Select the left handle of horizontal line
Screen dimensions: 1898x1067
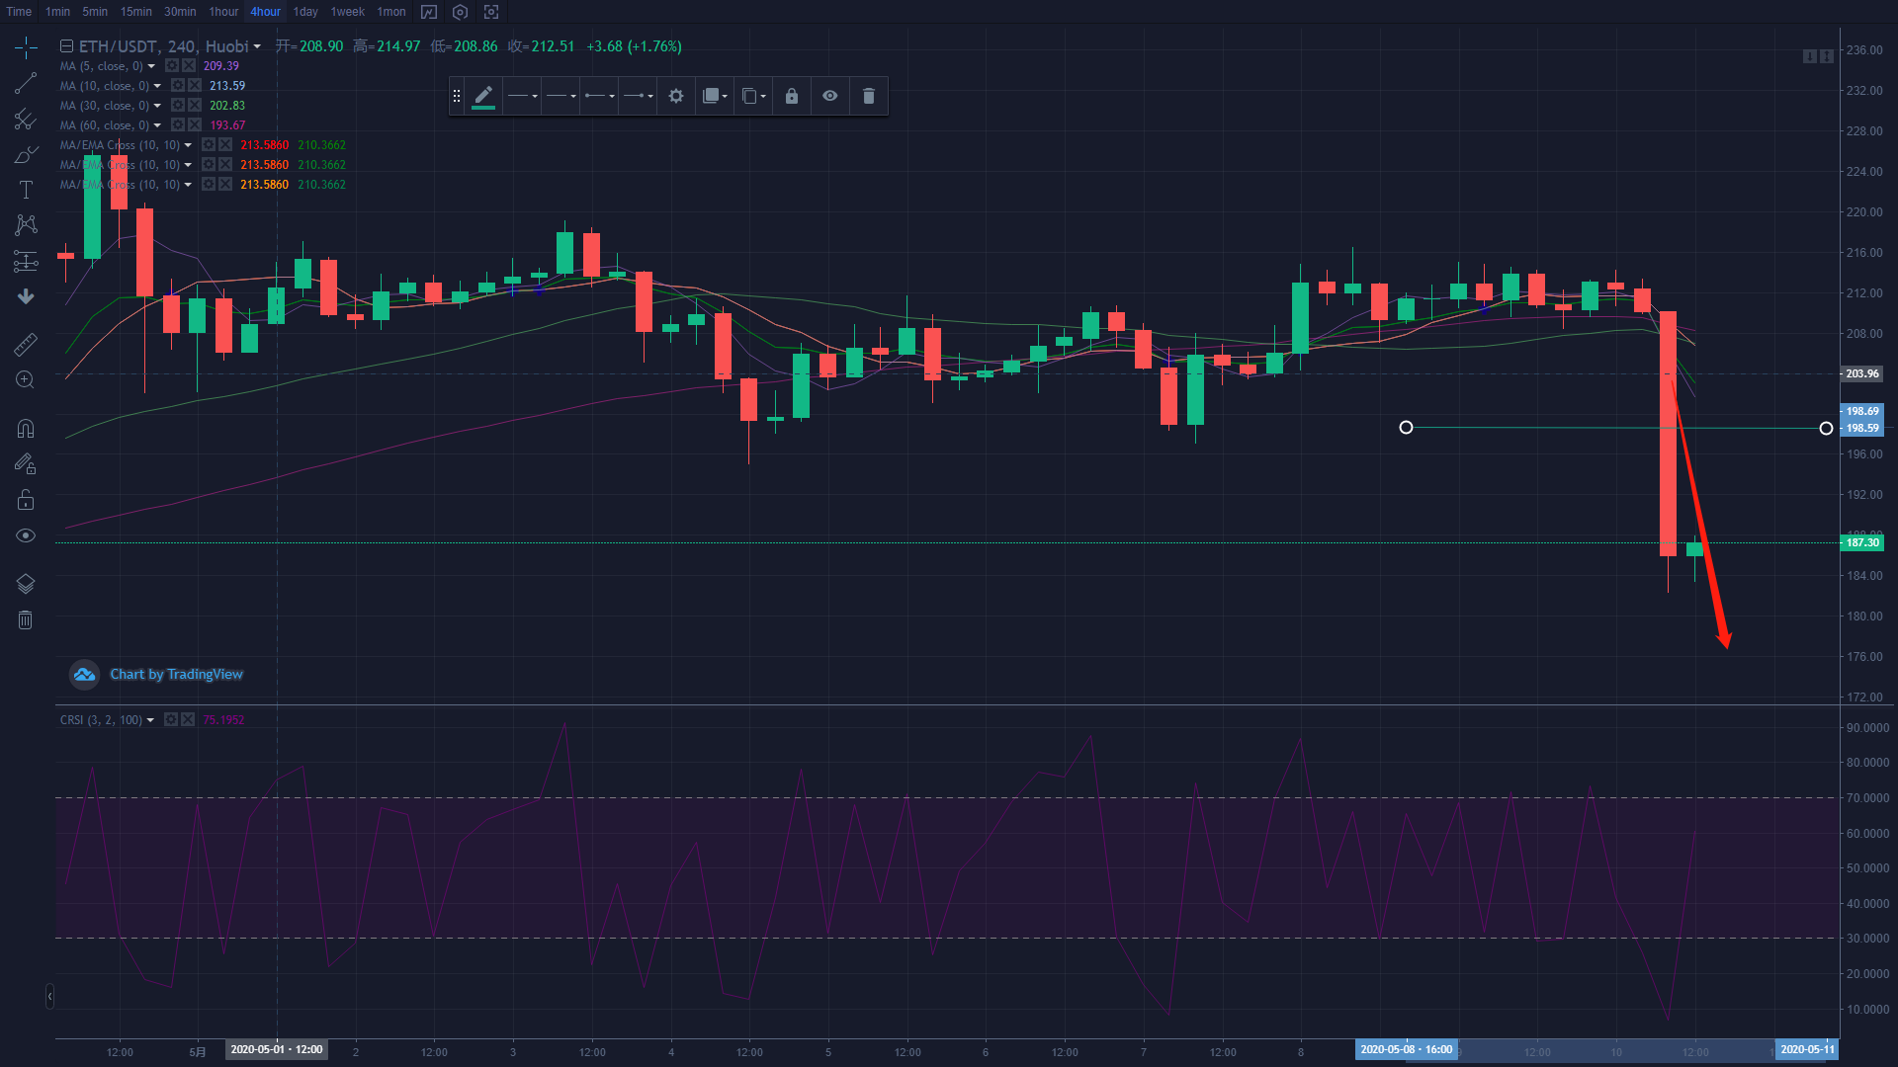pyautogui.click(x=1406, y=427)
